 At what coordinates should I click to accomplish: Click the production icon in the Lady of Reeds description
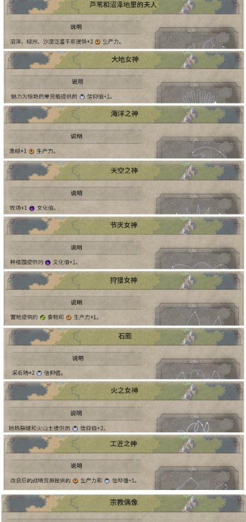[x=98, y=42]
